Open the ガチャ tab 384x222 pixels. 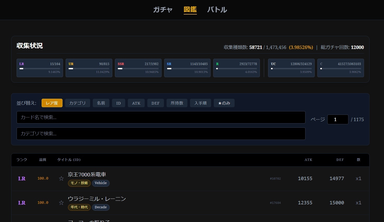click(163, 10)
